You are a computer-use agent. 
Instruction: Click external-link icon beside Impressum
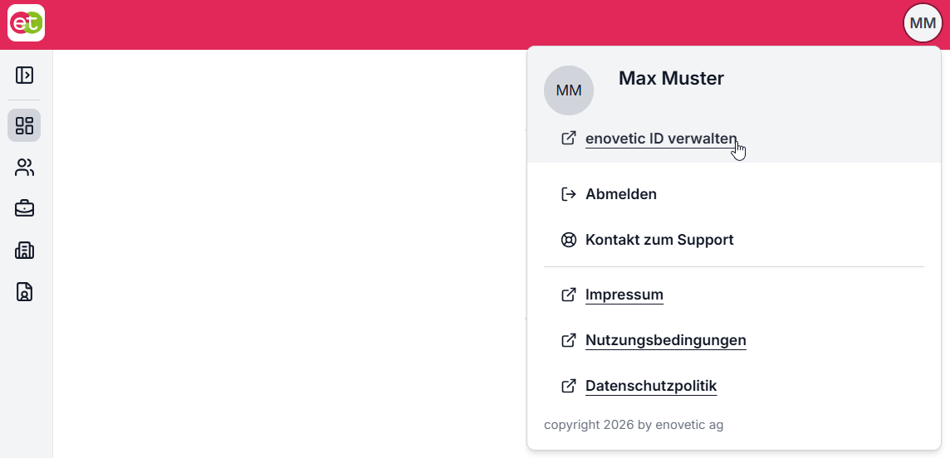[x=568, y=295]
